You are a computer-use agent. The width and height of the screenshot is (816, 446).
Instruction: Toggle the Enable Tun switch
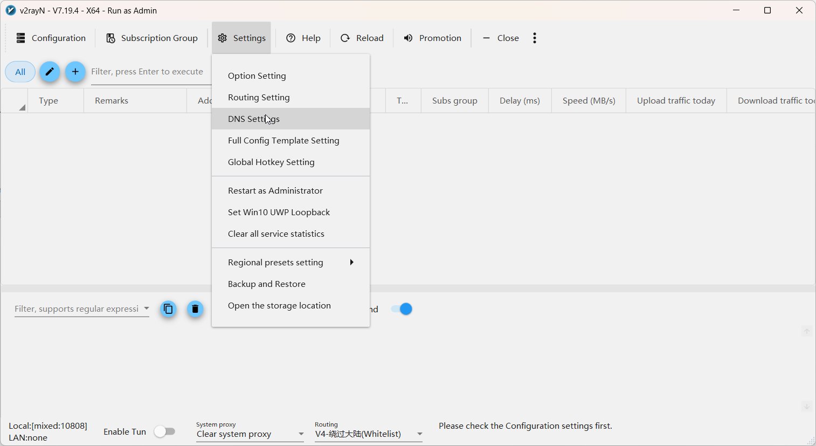pyautogui.click(x=165, y=431)
